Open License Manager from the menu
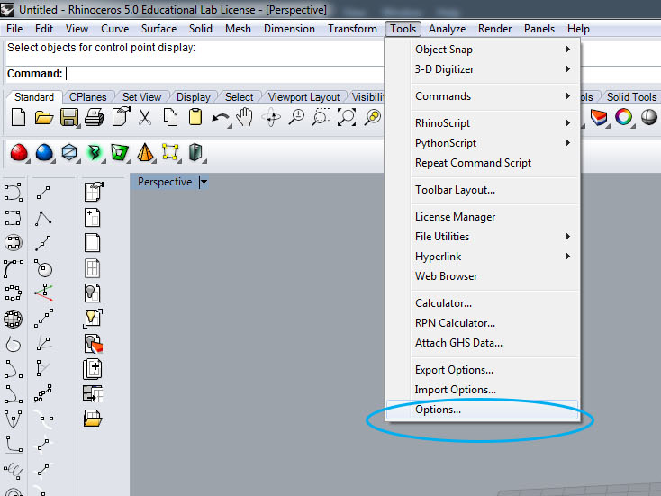 pyautogui.click(x=483, y=217)
